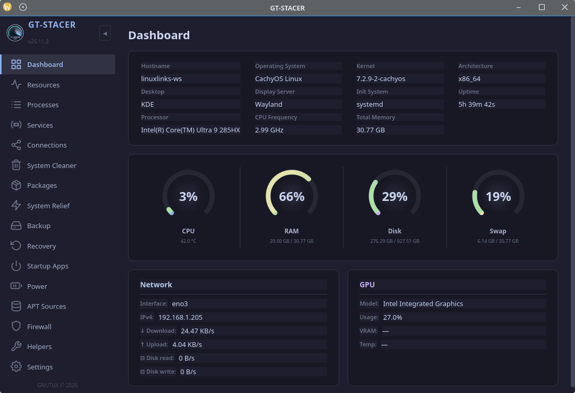Click the APT Sources database icon

pyautogui.click(x=16, y=306)
